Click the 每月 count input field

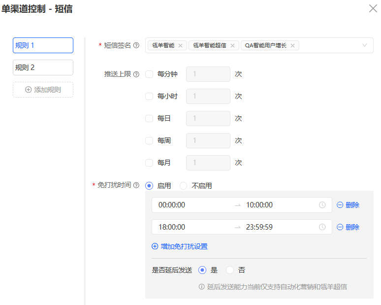tap(208, 163)
